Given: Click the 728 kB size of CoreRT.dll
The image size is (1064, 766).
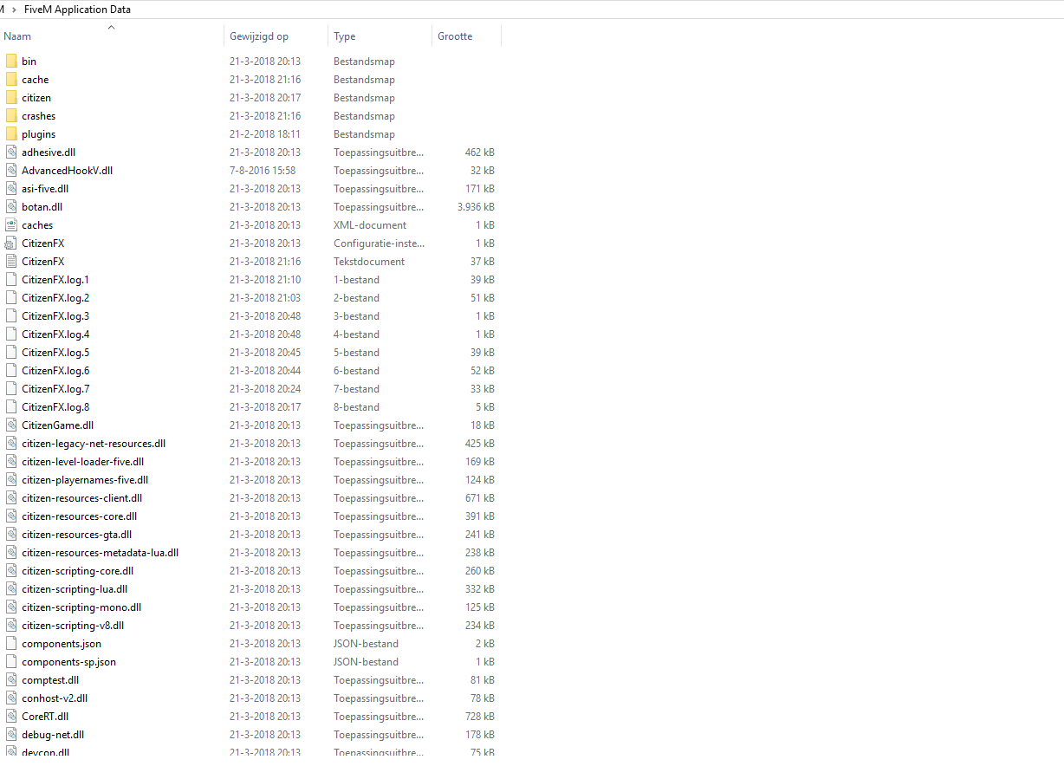Looking at the screenshot, I should pos(480,716).
